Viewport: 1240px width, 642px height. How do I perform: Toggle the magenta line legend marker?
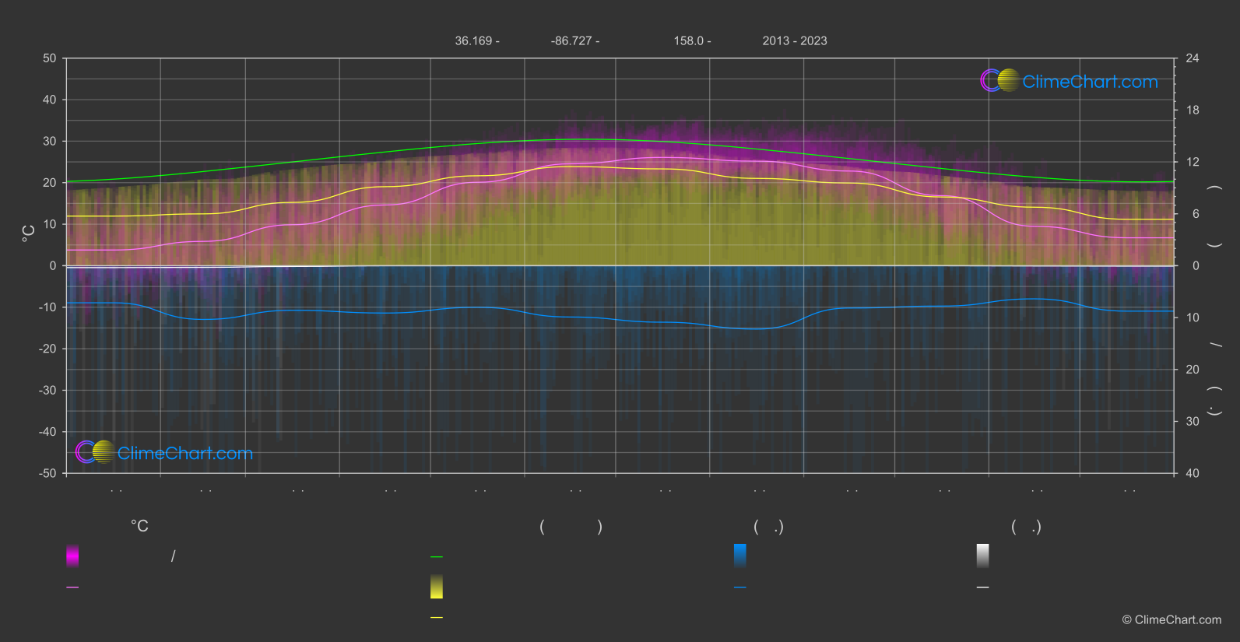[72, 588]
